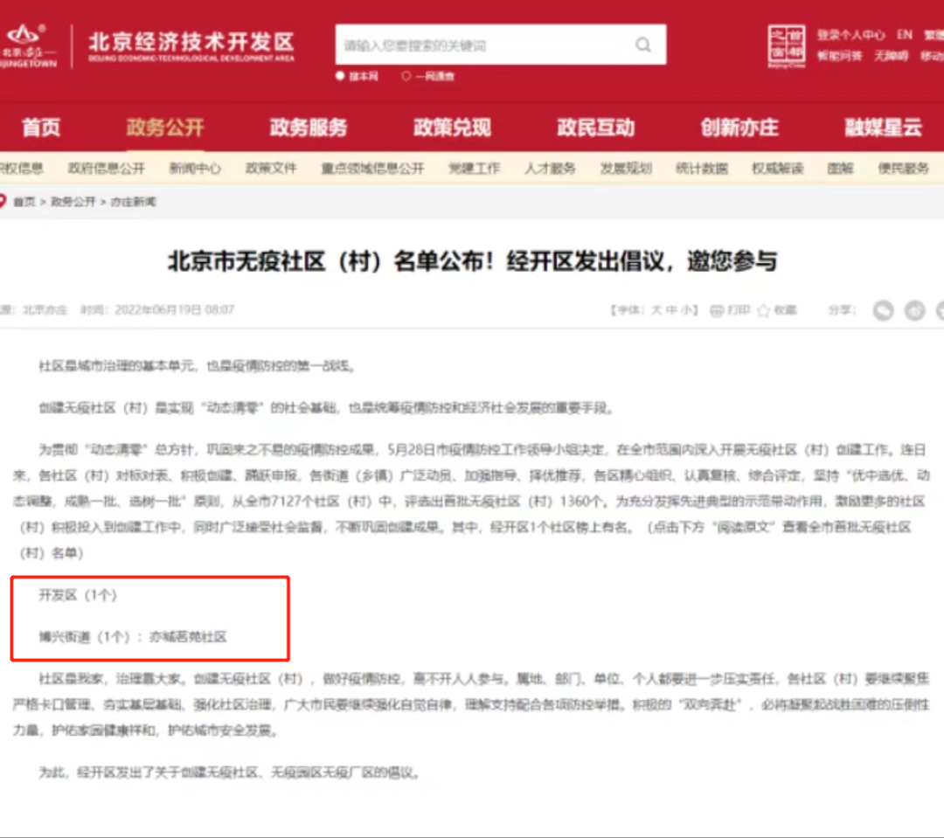
Task: Go to the 重点领域信息公开 sub-navigation link
Action: point(372,168)
